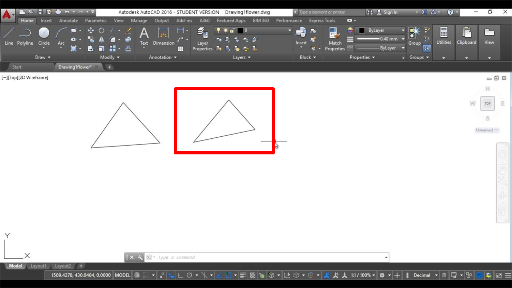The image size is (512, 288).
Task: Click the Plot (print) icon
Action: pos(58,12)
